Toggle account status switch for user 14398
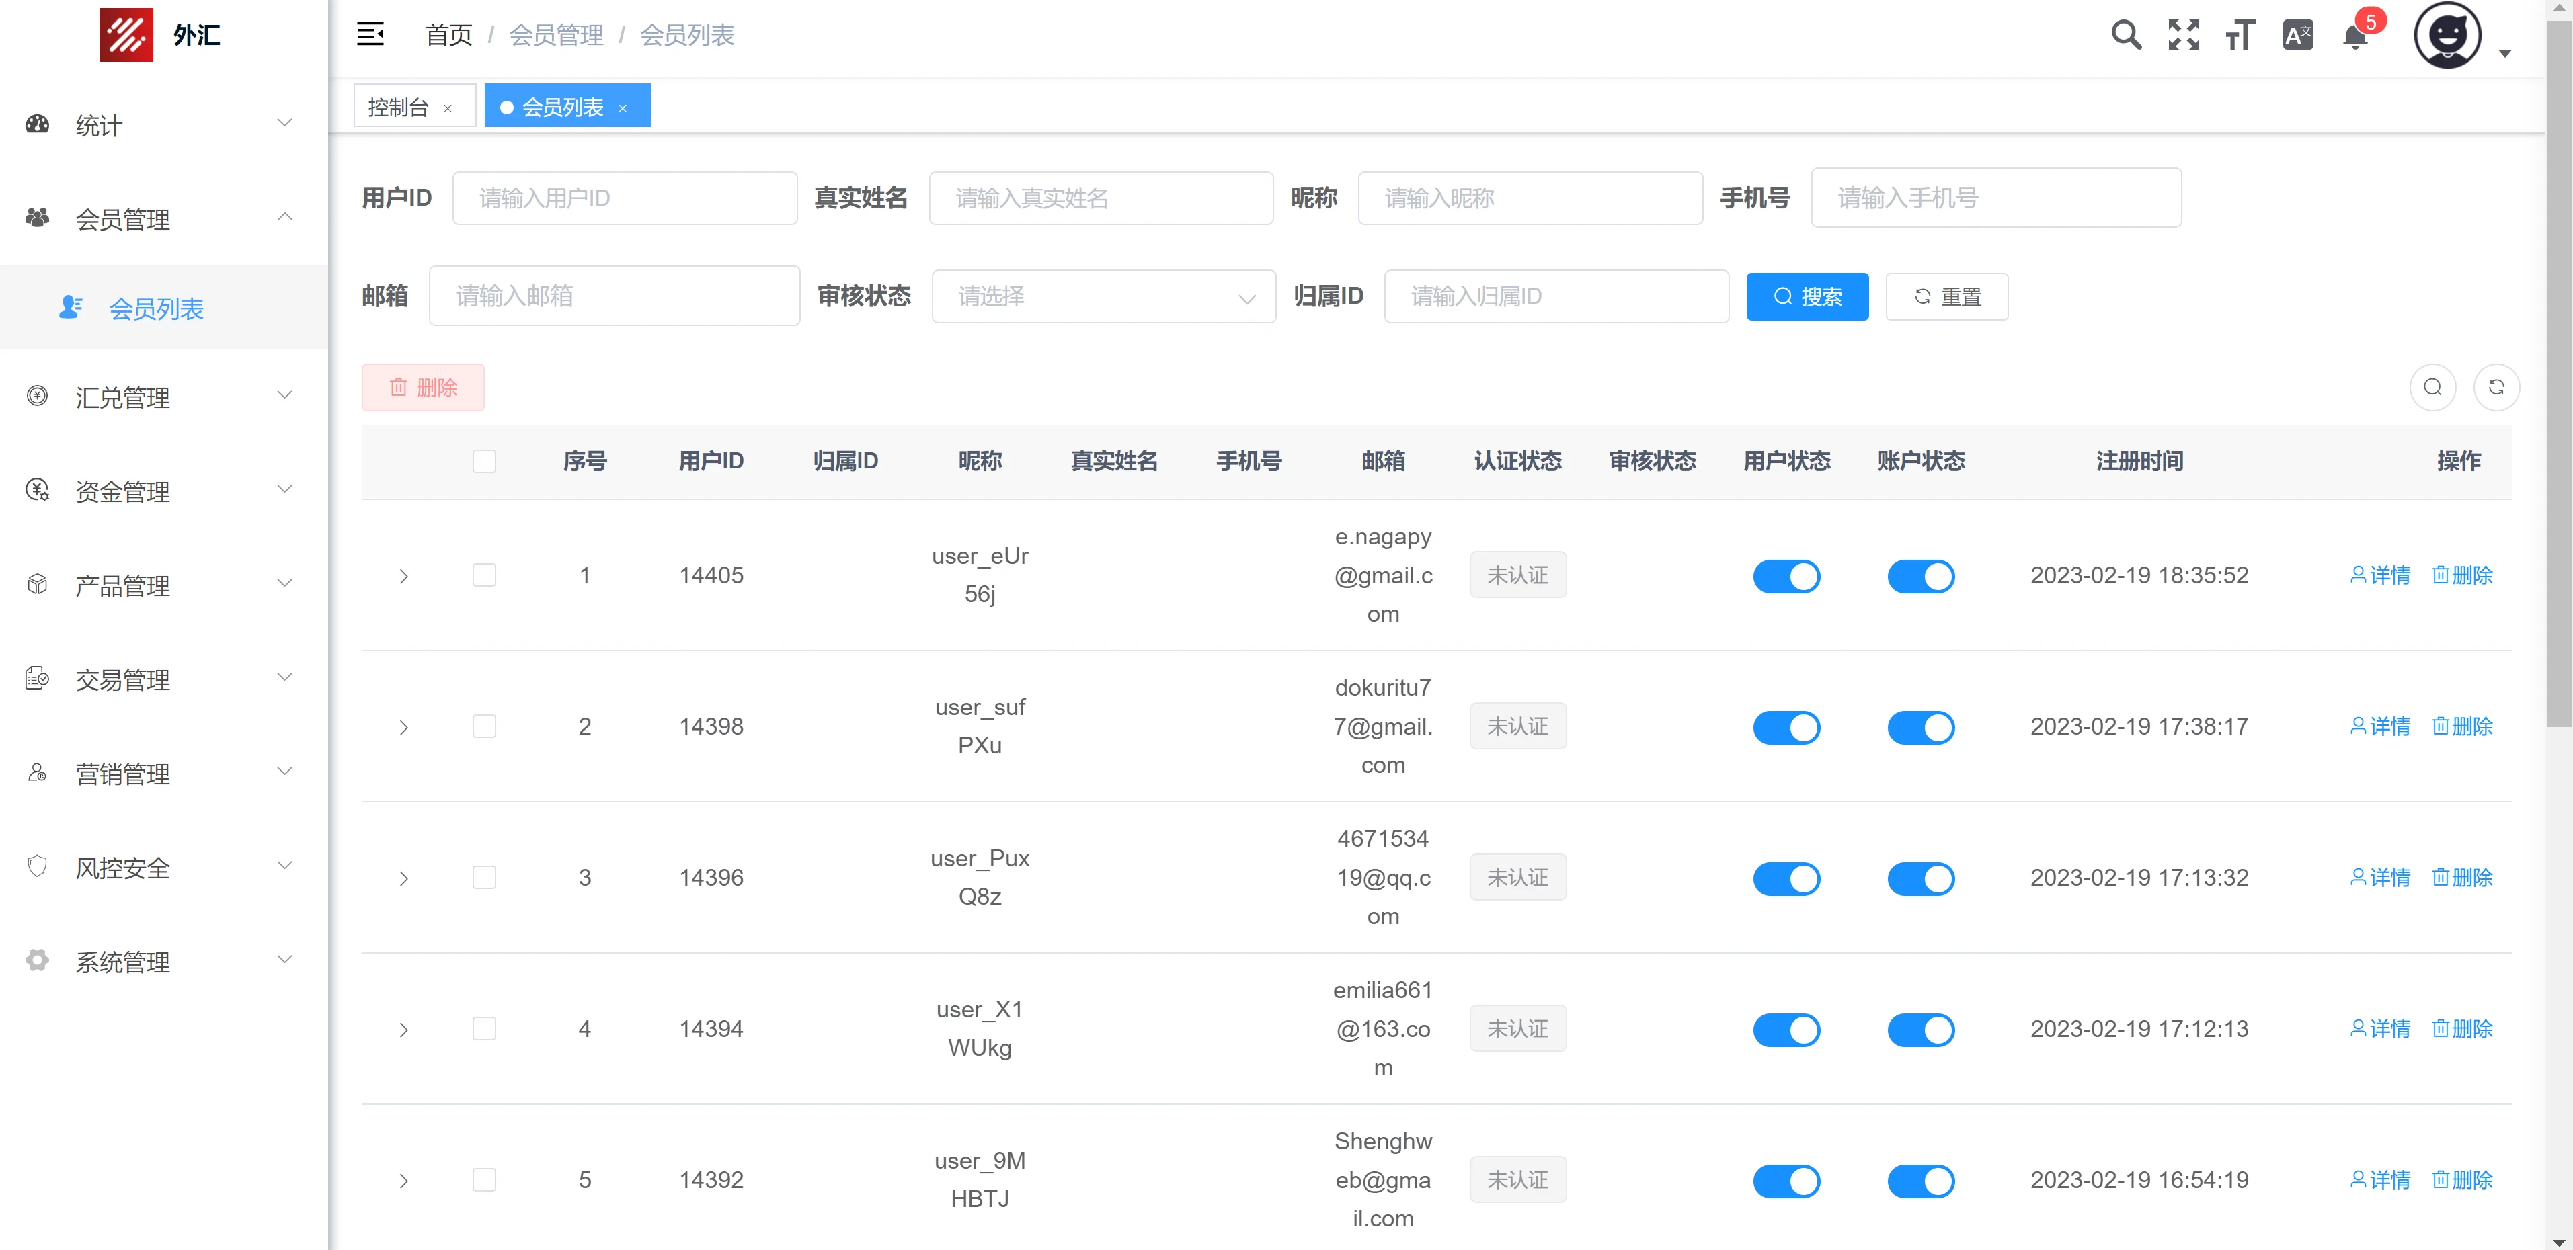Screen dimensions: 2573x1250 tap(1919, 728)
